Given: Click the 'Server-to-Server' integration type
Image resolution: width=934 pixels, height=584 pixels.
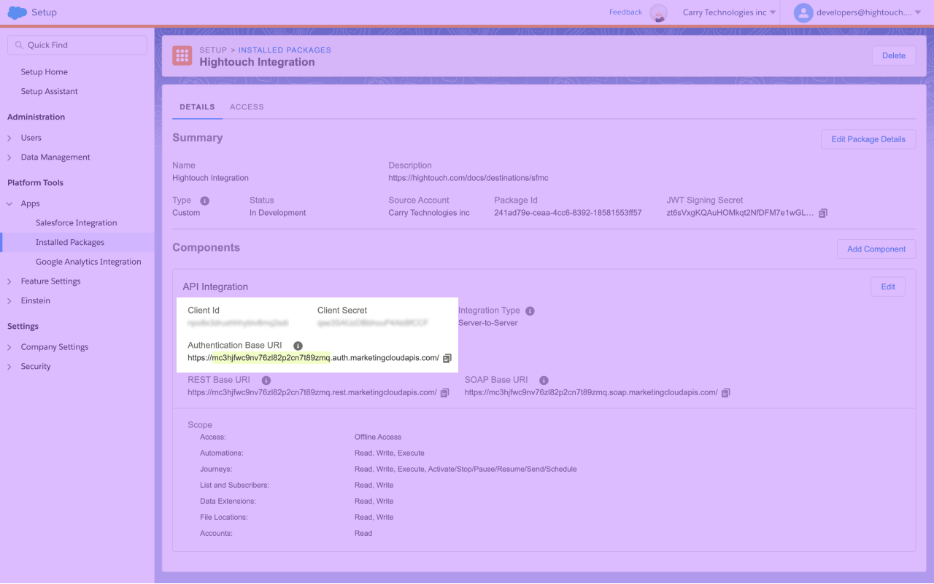Looking at the screenshot, I should pos(487,323).
